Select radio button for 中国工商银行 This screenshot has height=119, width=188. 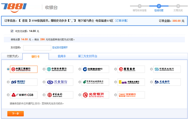8,69
